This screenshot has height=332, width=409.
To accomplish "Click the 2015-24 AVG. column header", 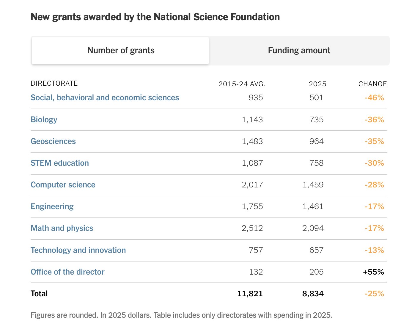I will point(242,84).
